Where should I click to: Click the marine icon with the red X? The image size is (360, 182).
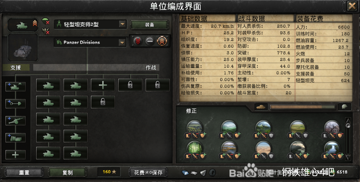tap(46, 31)
